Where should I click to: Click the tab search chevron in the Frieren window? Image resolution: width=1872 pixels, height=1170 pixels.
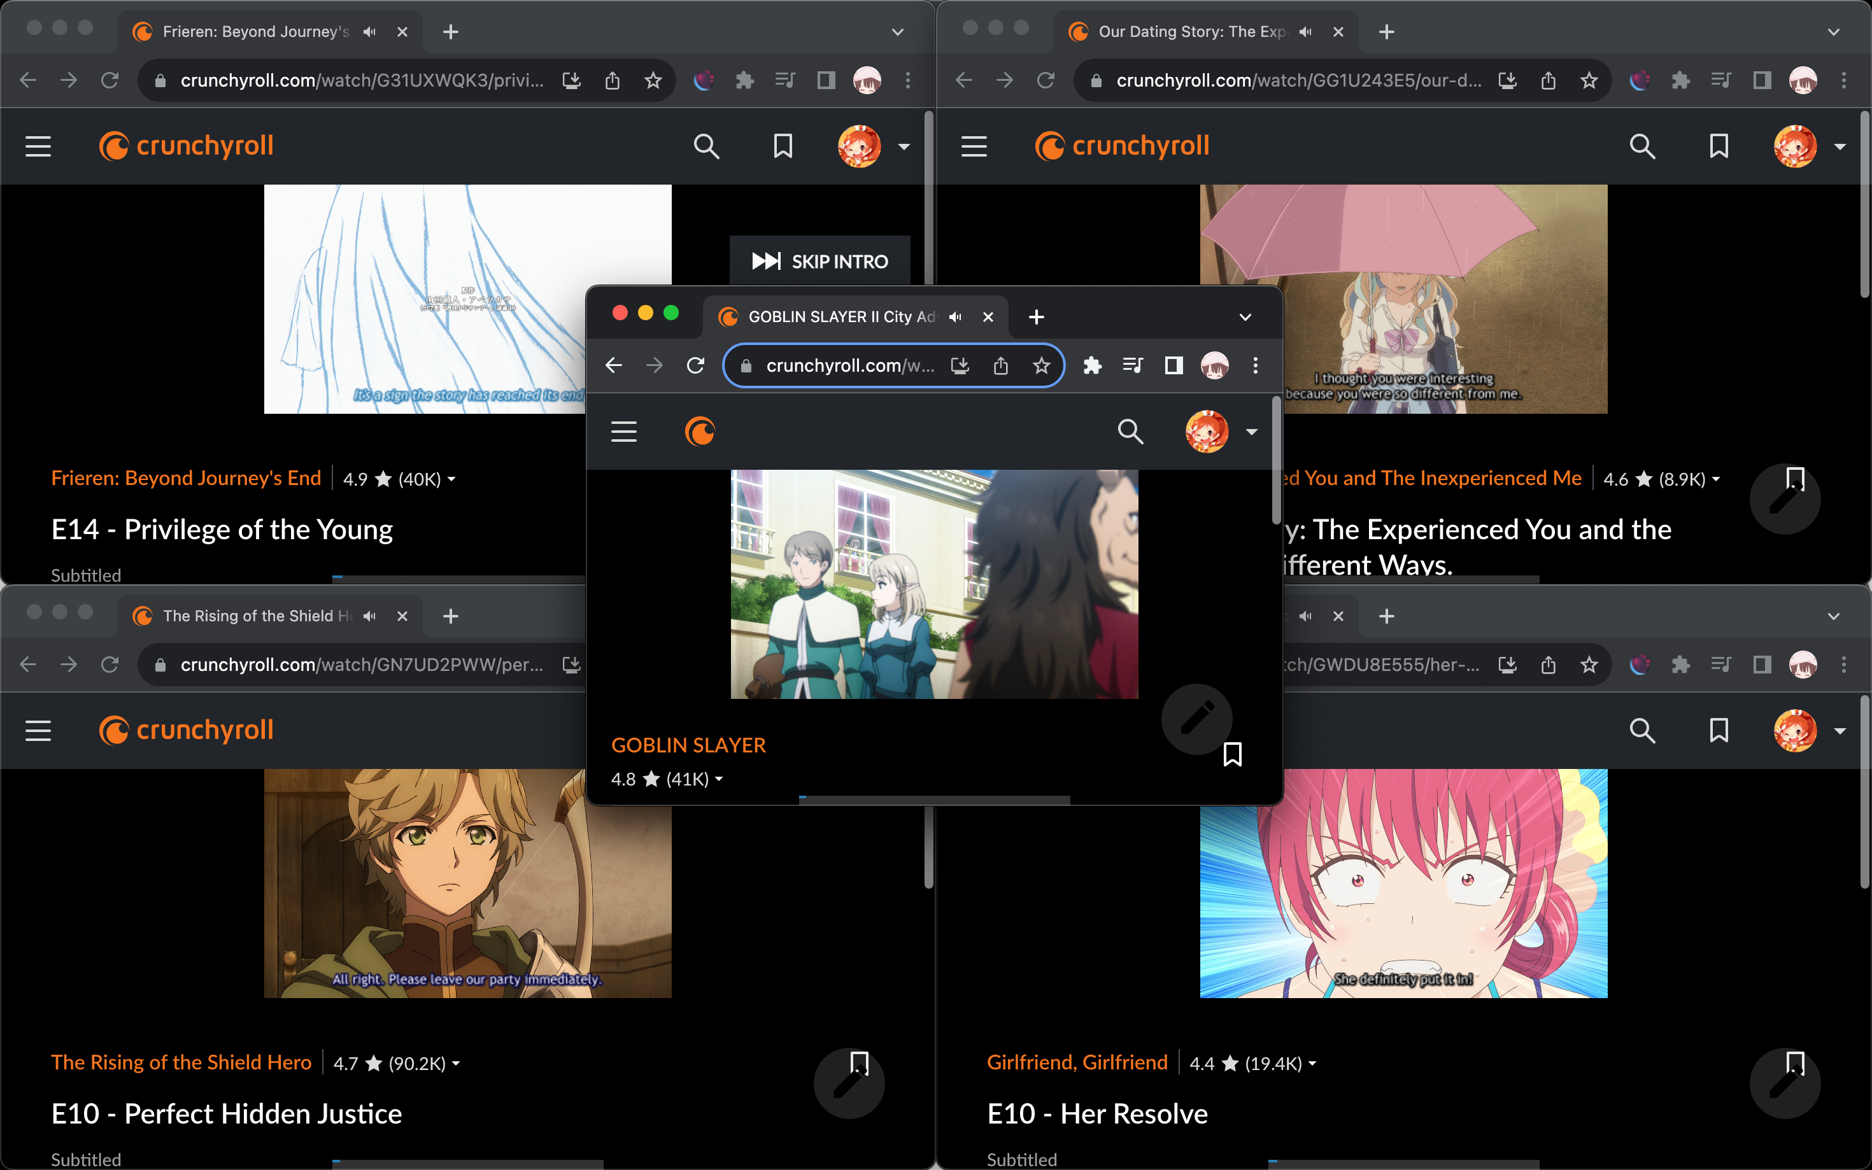[896, 32]
